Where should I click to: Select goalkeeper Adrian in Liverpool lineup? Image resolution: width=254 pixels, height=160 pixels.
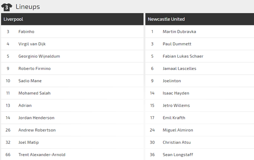pyautogui.click(x=25, y=105)
